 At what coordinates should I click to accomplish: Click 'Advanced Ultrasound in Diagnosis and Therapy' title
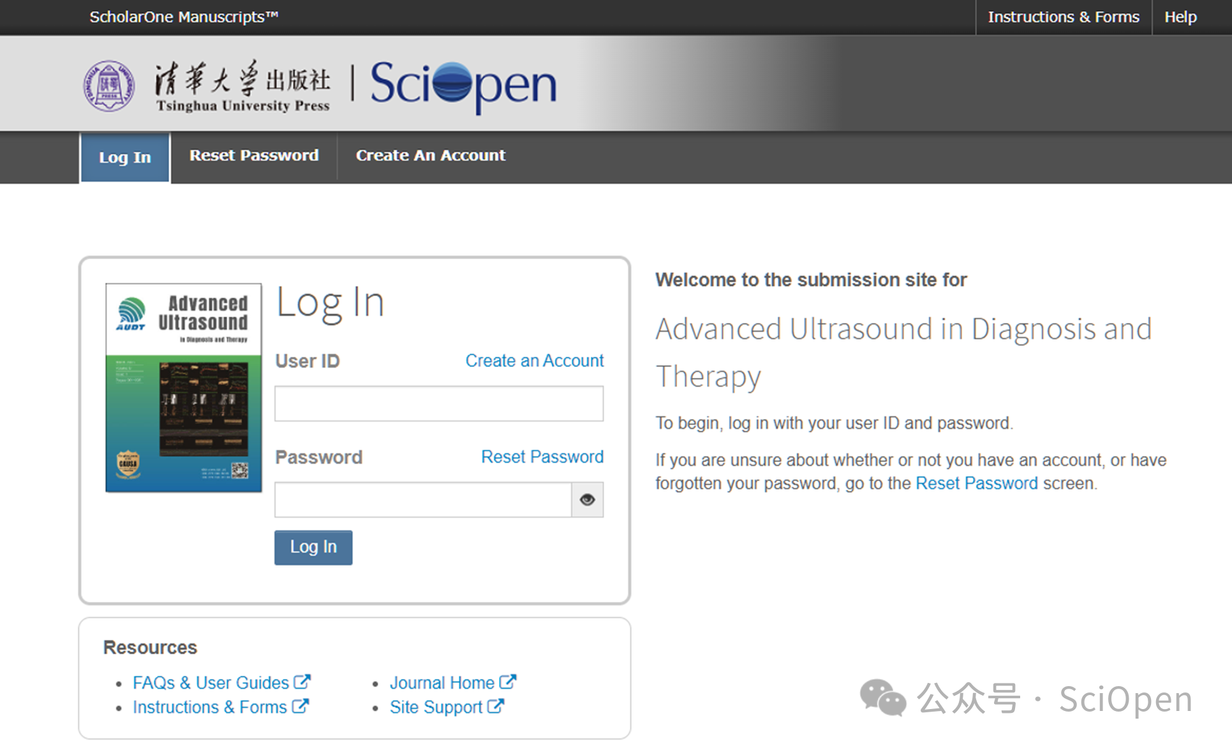903,353
